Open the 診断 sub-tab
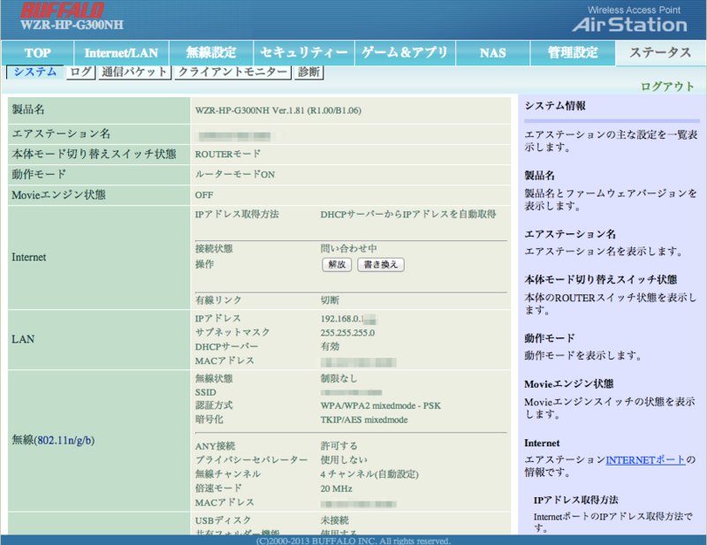The height and width of the screenshot is (545, 707). point(308,72)
